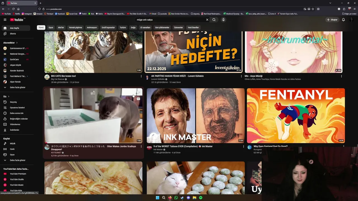358x201 pixels.
Task: Run search with the magnifier button
Action: [x=214, y=20]
